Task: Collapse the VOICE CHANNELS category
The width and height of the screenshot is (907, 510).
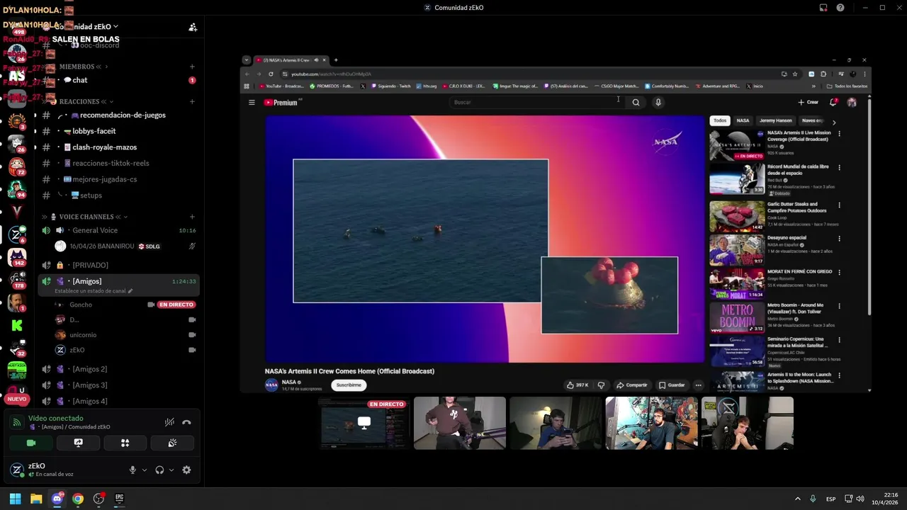Action: 86,217
